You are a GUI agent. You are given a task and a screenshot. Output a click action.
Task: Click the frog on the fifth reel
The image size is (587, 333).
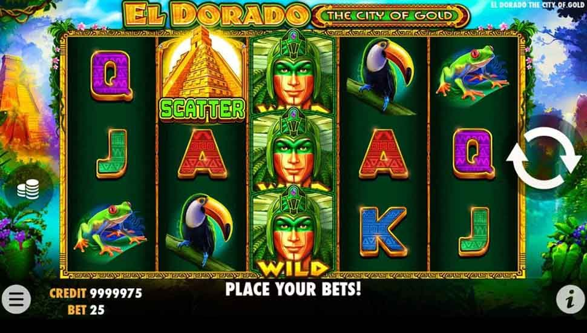click(x=473, y=73)
